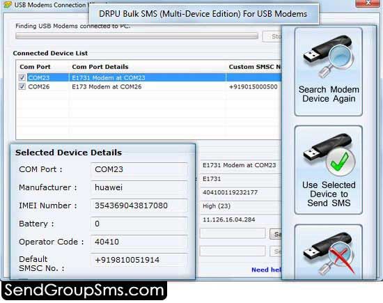Click the IMEI Number field
The width and height of the screenshot is (383, 303).
pos(139,205)
